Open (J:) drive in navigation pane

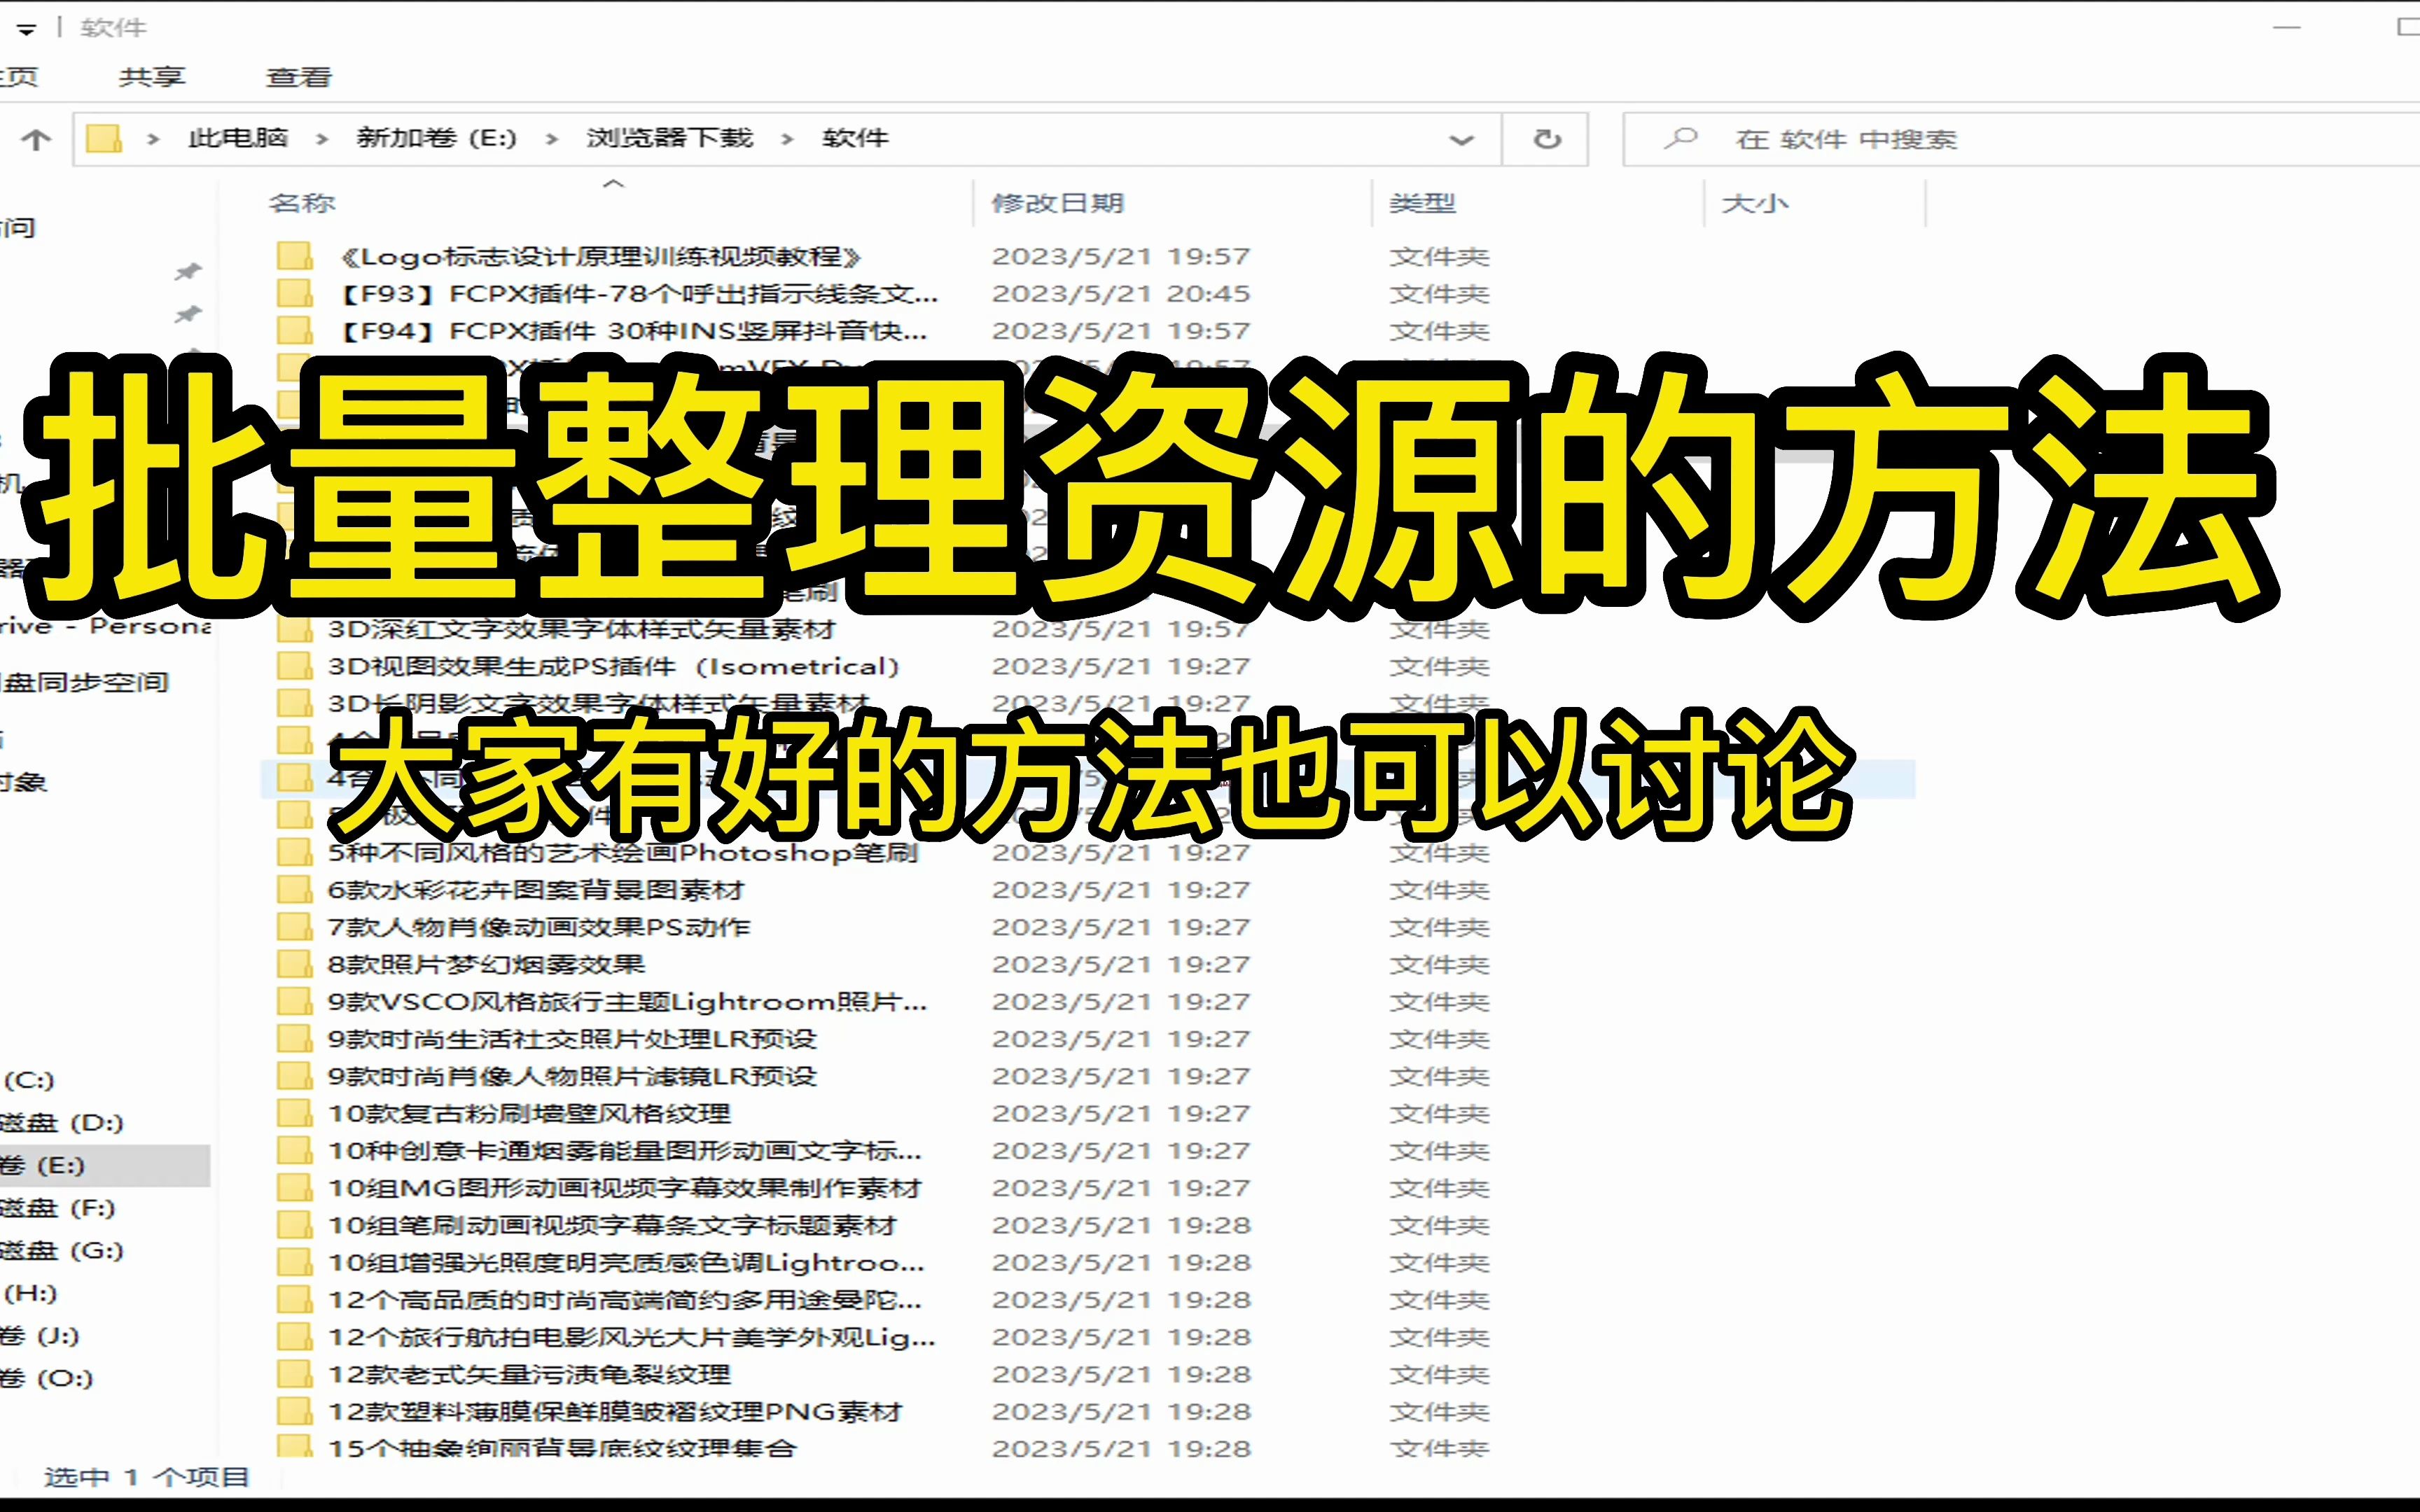click(x=39, y=1335)
